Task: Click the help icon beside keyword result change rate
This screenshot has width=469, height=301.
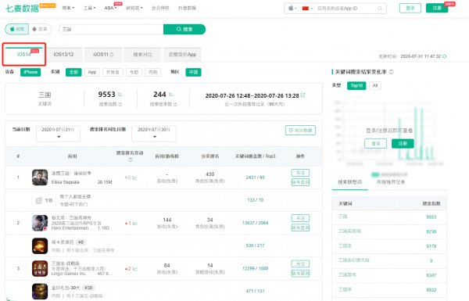Action: (x=392, y=72)
